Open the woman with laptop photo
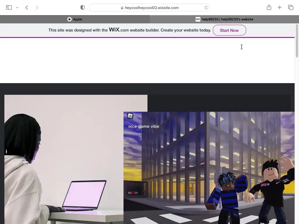This screenshot has height=224, width=299. point(64,159)
